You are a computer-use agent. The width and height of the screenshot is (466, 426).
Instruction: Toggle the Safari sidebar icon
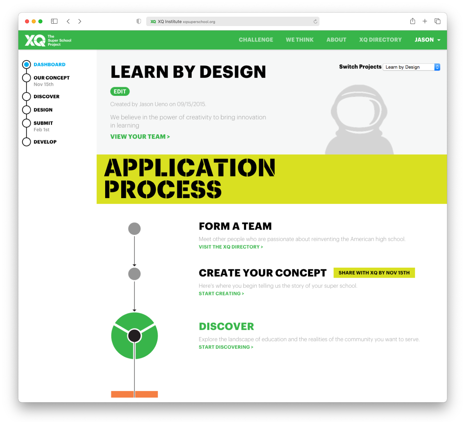54,21
